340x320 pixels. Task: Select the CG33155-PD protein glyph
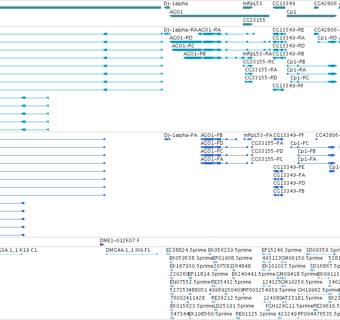click(x=253, y=155)
